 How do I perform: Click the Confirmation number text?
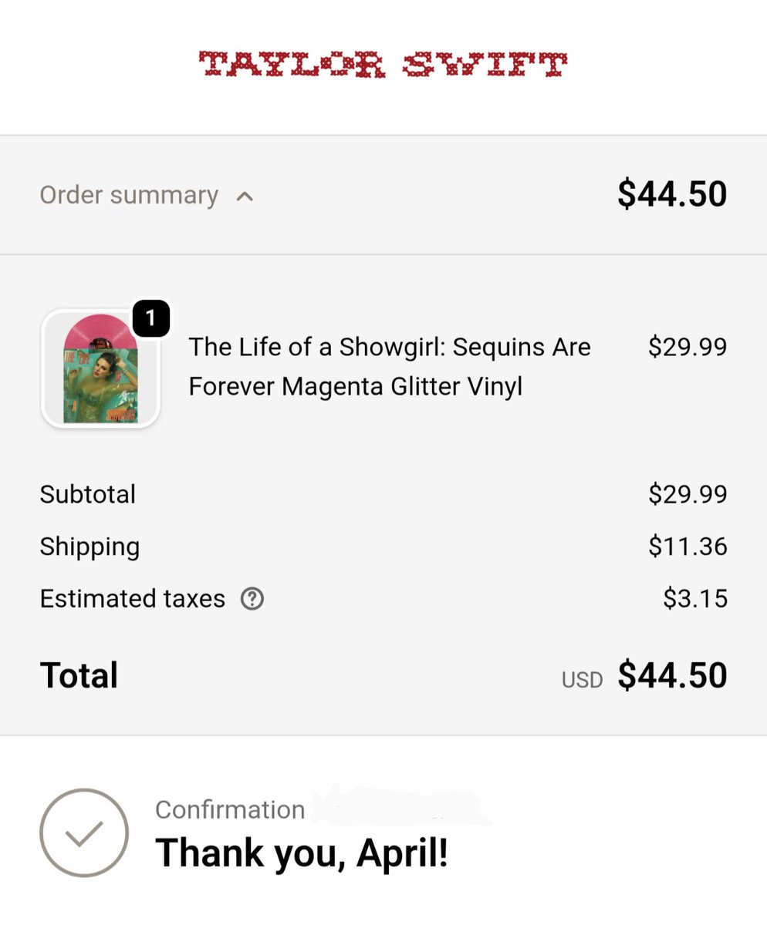coord(230,809)
